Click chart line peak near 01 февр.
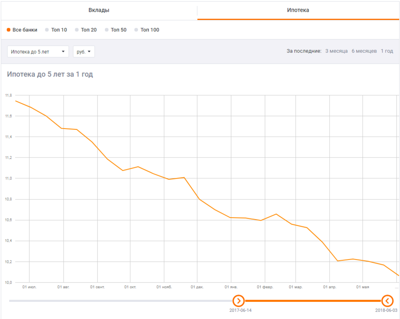The width and height of the screenshot is (400, 319). click(276, 214)
